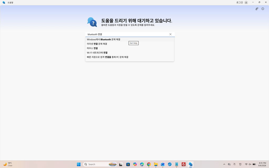Open the Windows Start button
Screen dimensions: 269x168
point(79,164)
